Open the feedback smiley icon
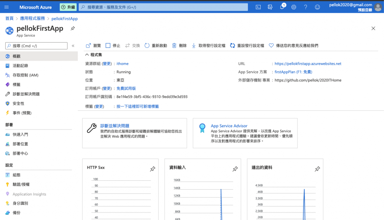The height and width of the screenshot is (220, 384). (317, 7)
